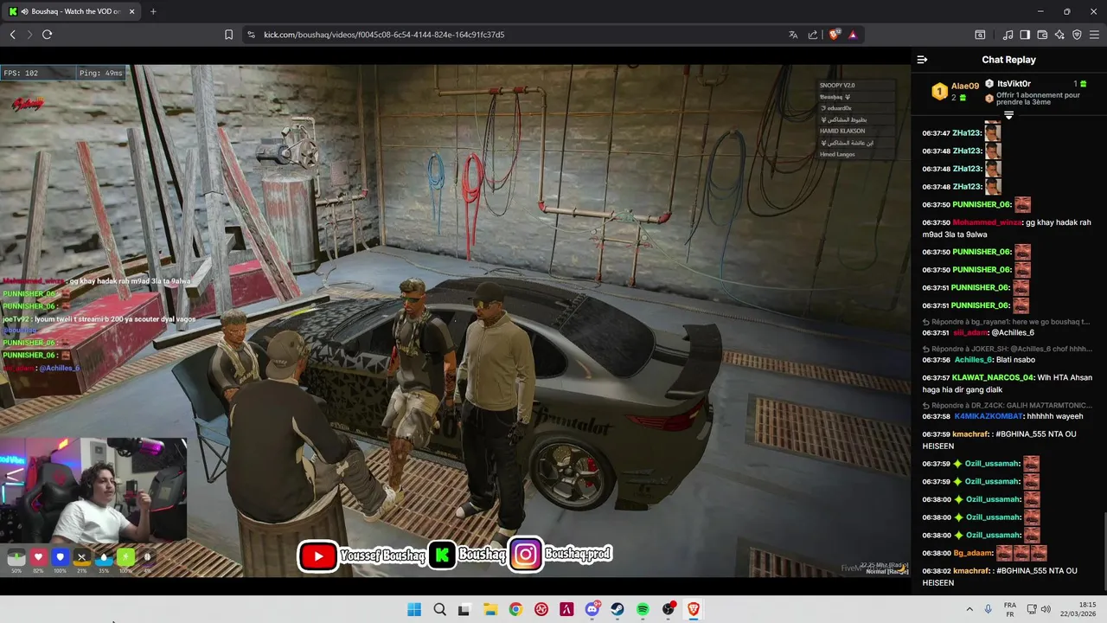Open Steam from taskbar
Viewport: 1107px width, 623px height.
point(617,609)
